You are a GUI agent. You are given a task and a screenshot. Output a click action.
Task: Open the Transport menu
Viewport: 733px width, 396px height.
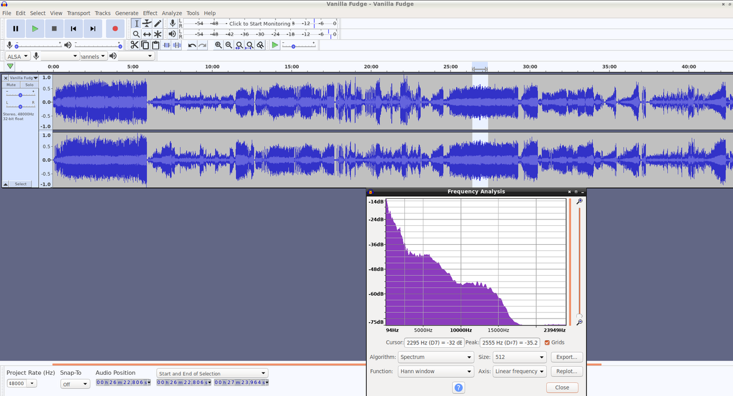coord(78,13)
